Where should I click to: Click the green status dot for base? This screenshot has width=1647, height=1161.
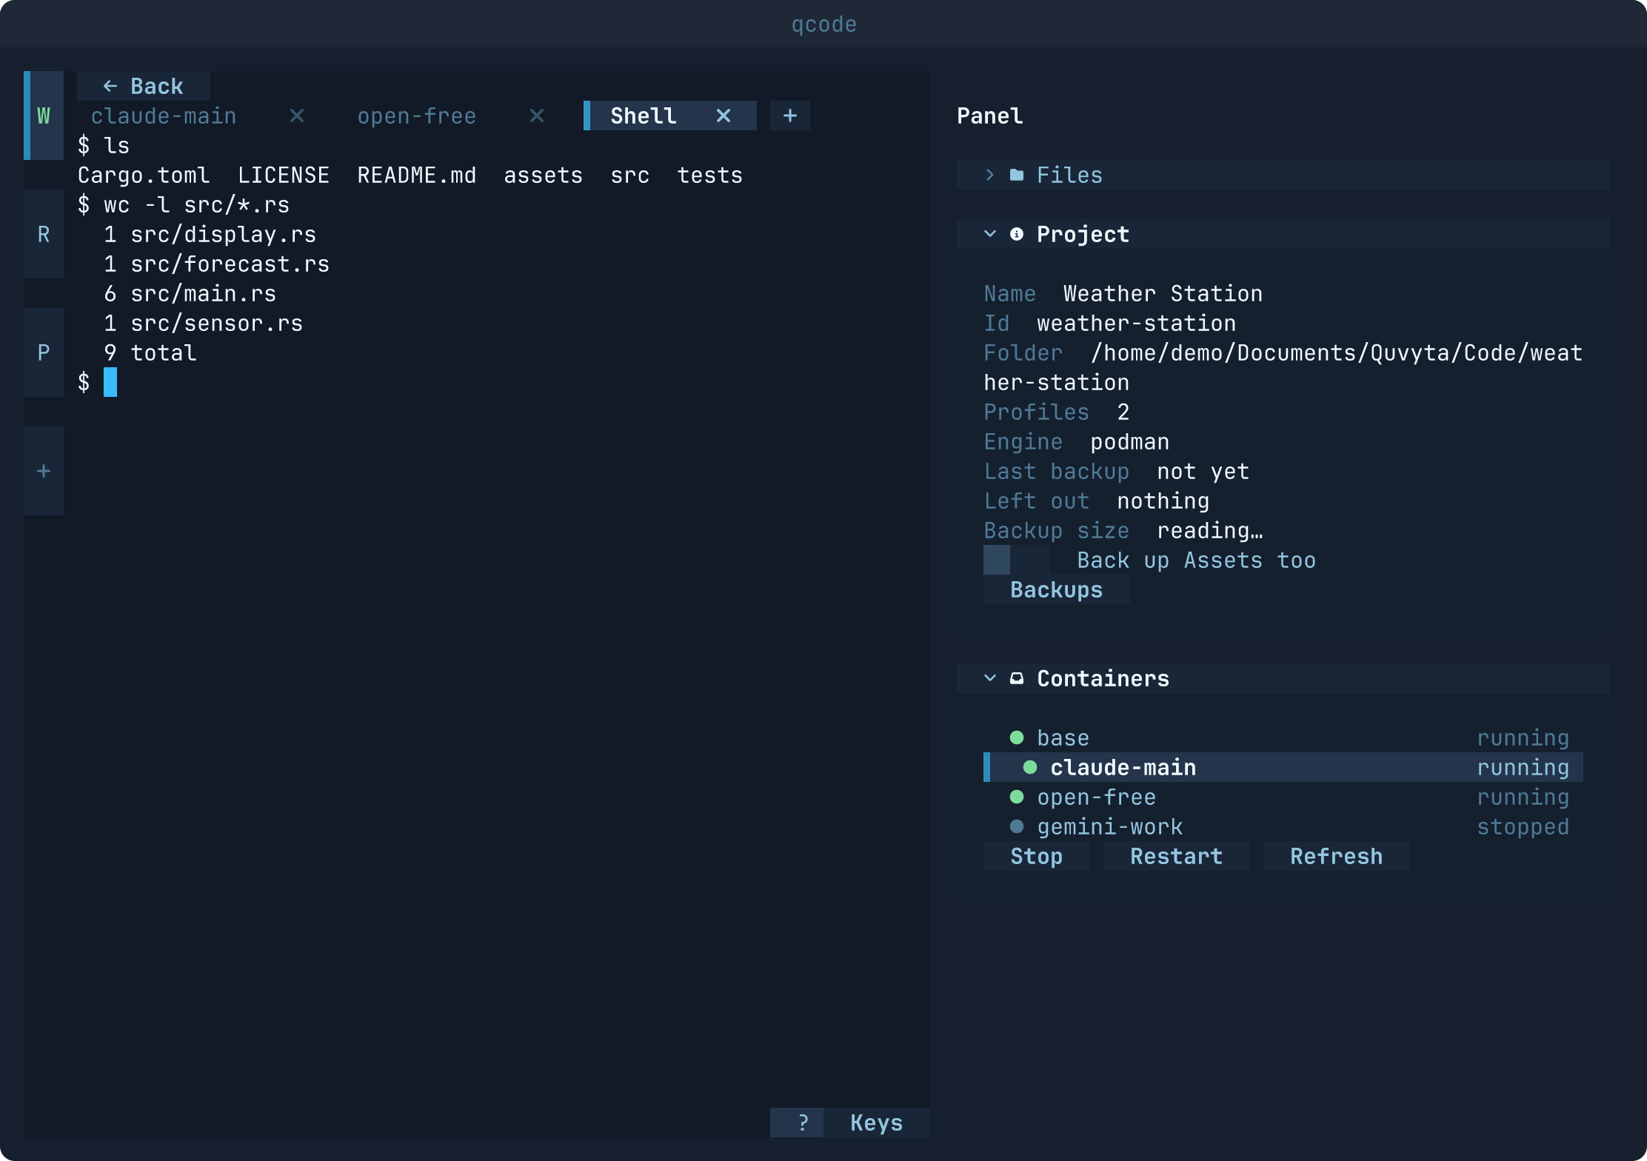point(1017,737)
